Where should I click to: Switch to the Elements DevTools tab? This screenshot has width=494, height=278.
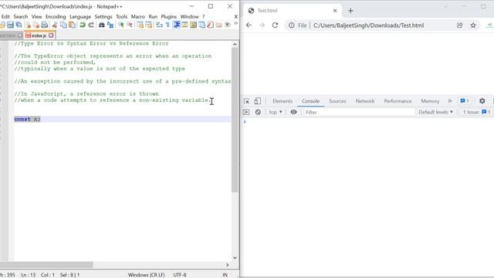tap(283, 101)
